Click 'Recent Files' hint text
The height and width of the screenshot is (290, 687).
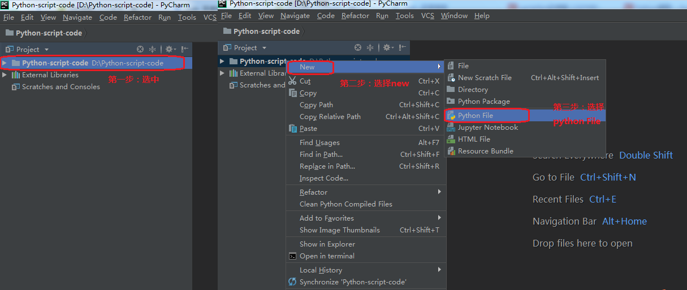(x=558, y=199)
